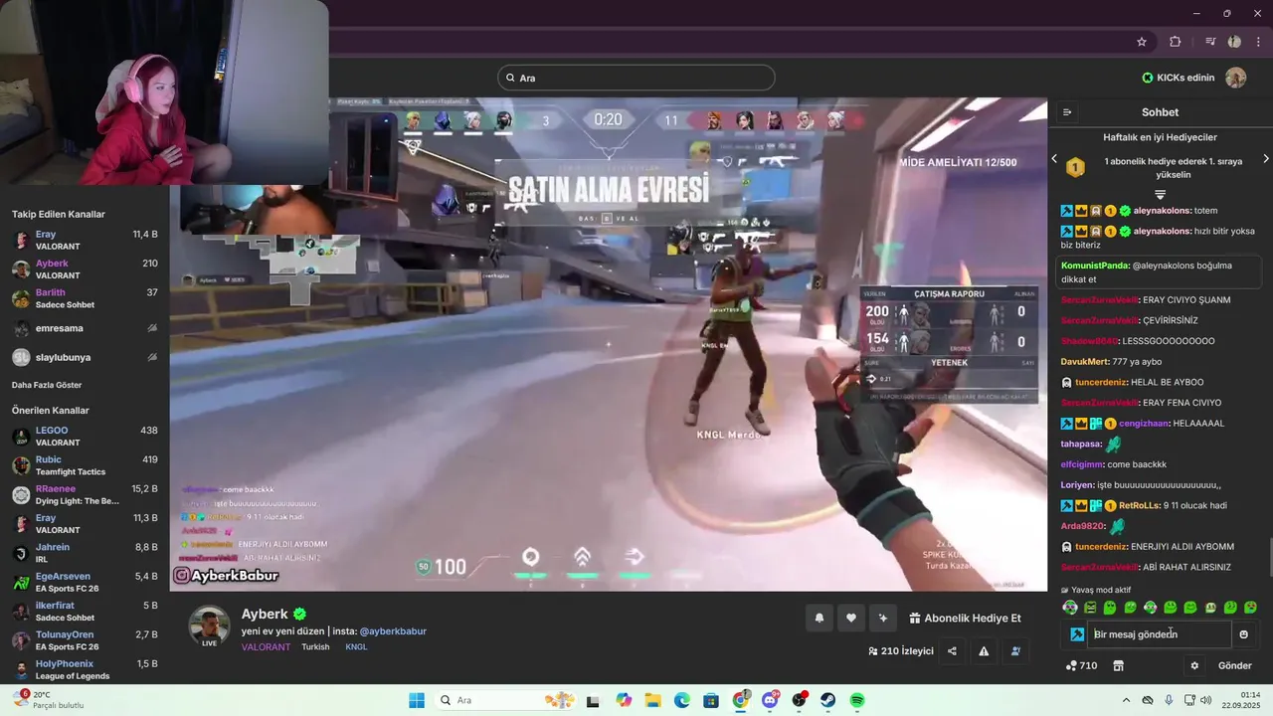
Task: Focus the Bir mesaj gönderin field
Action: pyautogui.click(x=1160, y=634)
